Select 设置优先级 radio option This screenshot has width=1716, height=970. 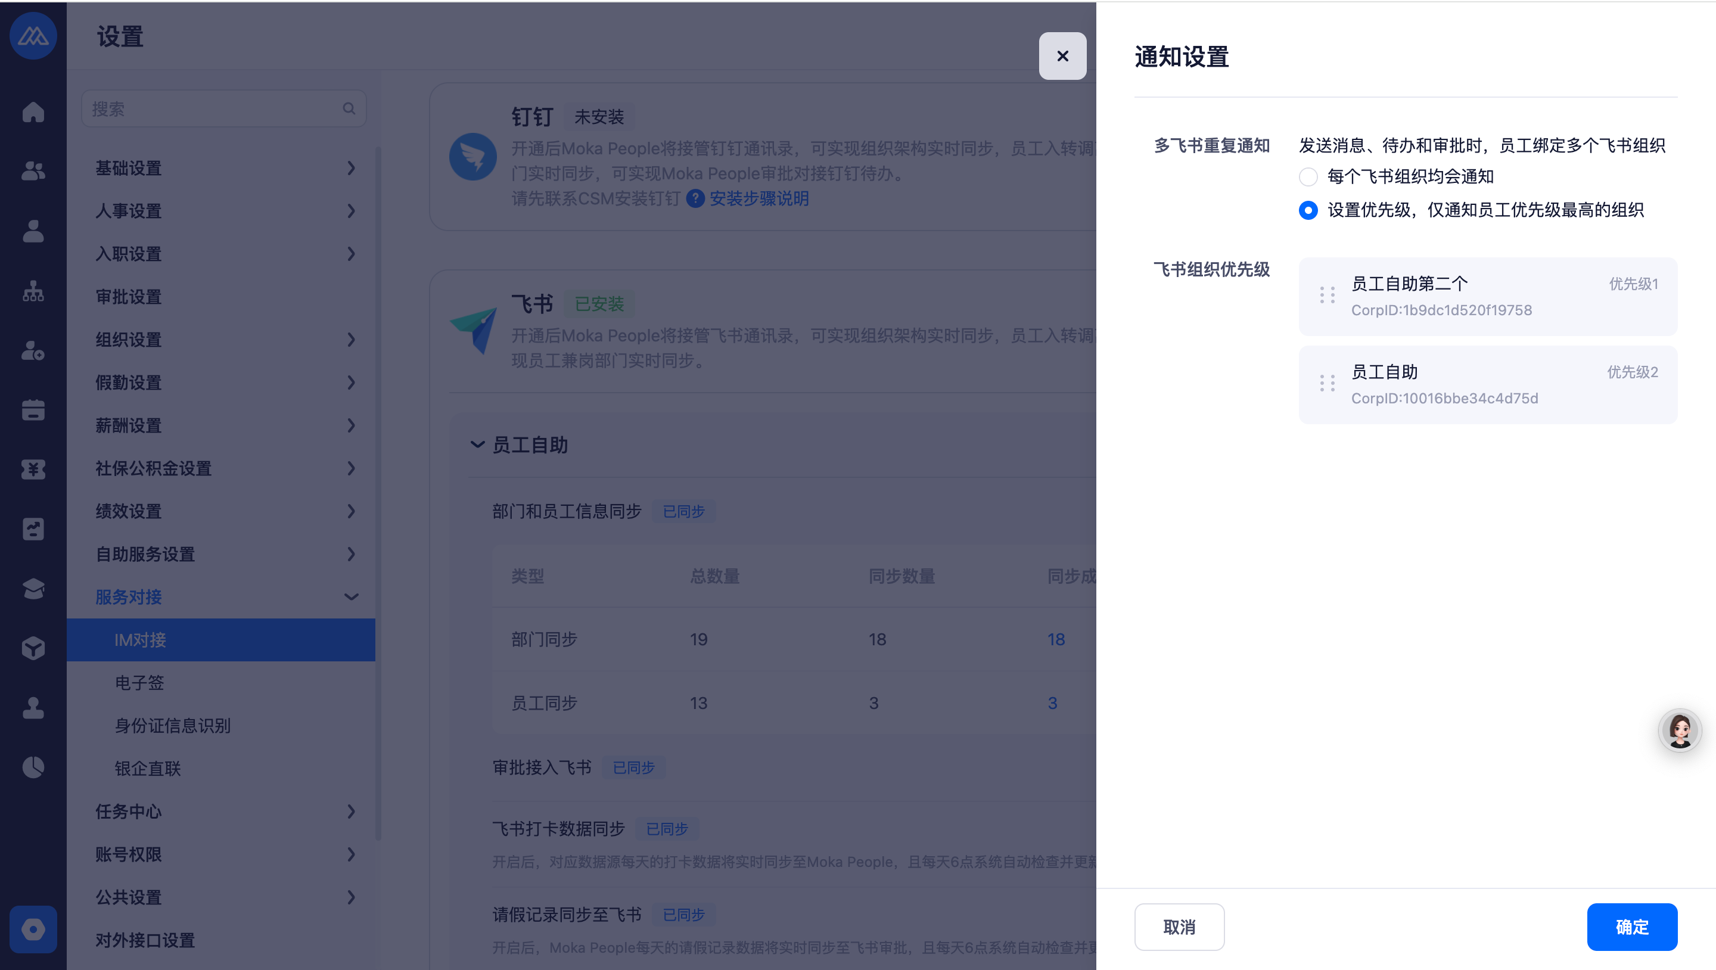1308,210
